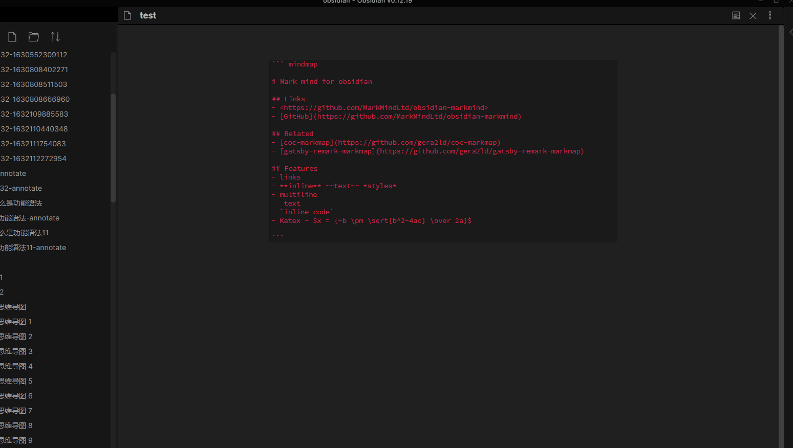The image size is (793, 448).
Task: Open the more options menu
Action: (x=770, y=15)
